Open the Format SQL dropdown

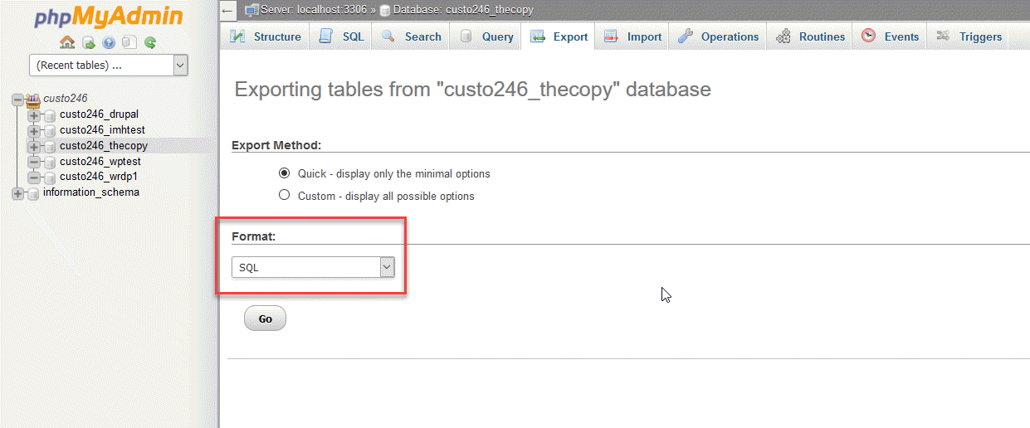pos(312,267)
